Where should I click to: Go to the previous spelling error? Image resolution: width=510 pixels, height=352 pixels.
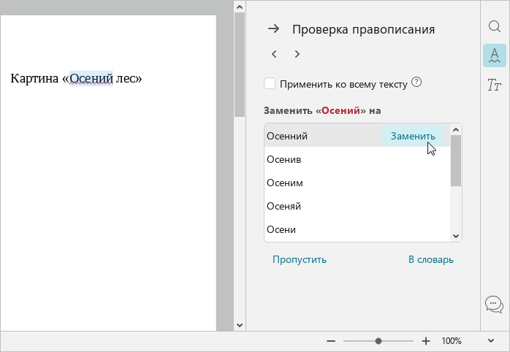(x=274, y=54)
